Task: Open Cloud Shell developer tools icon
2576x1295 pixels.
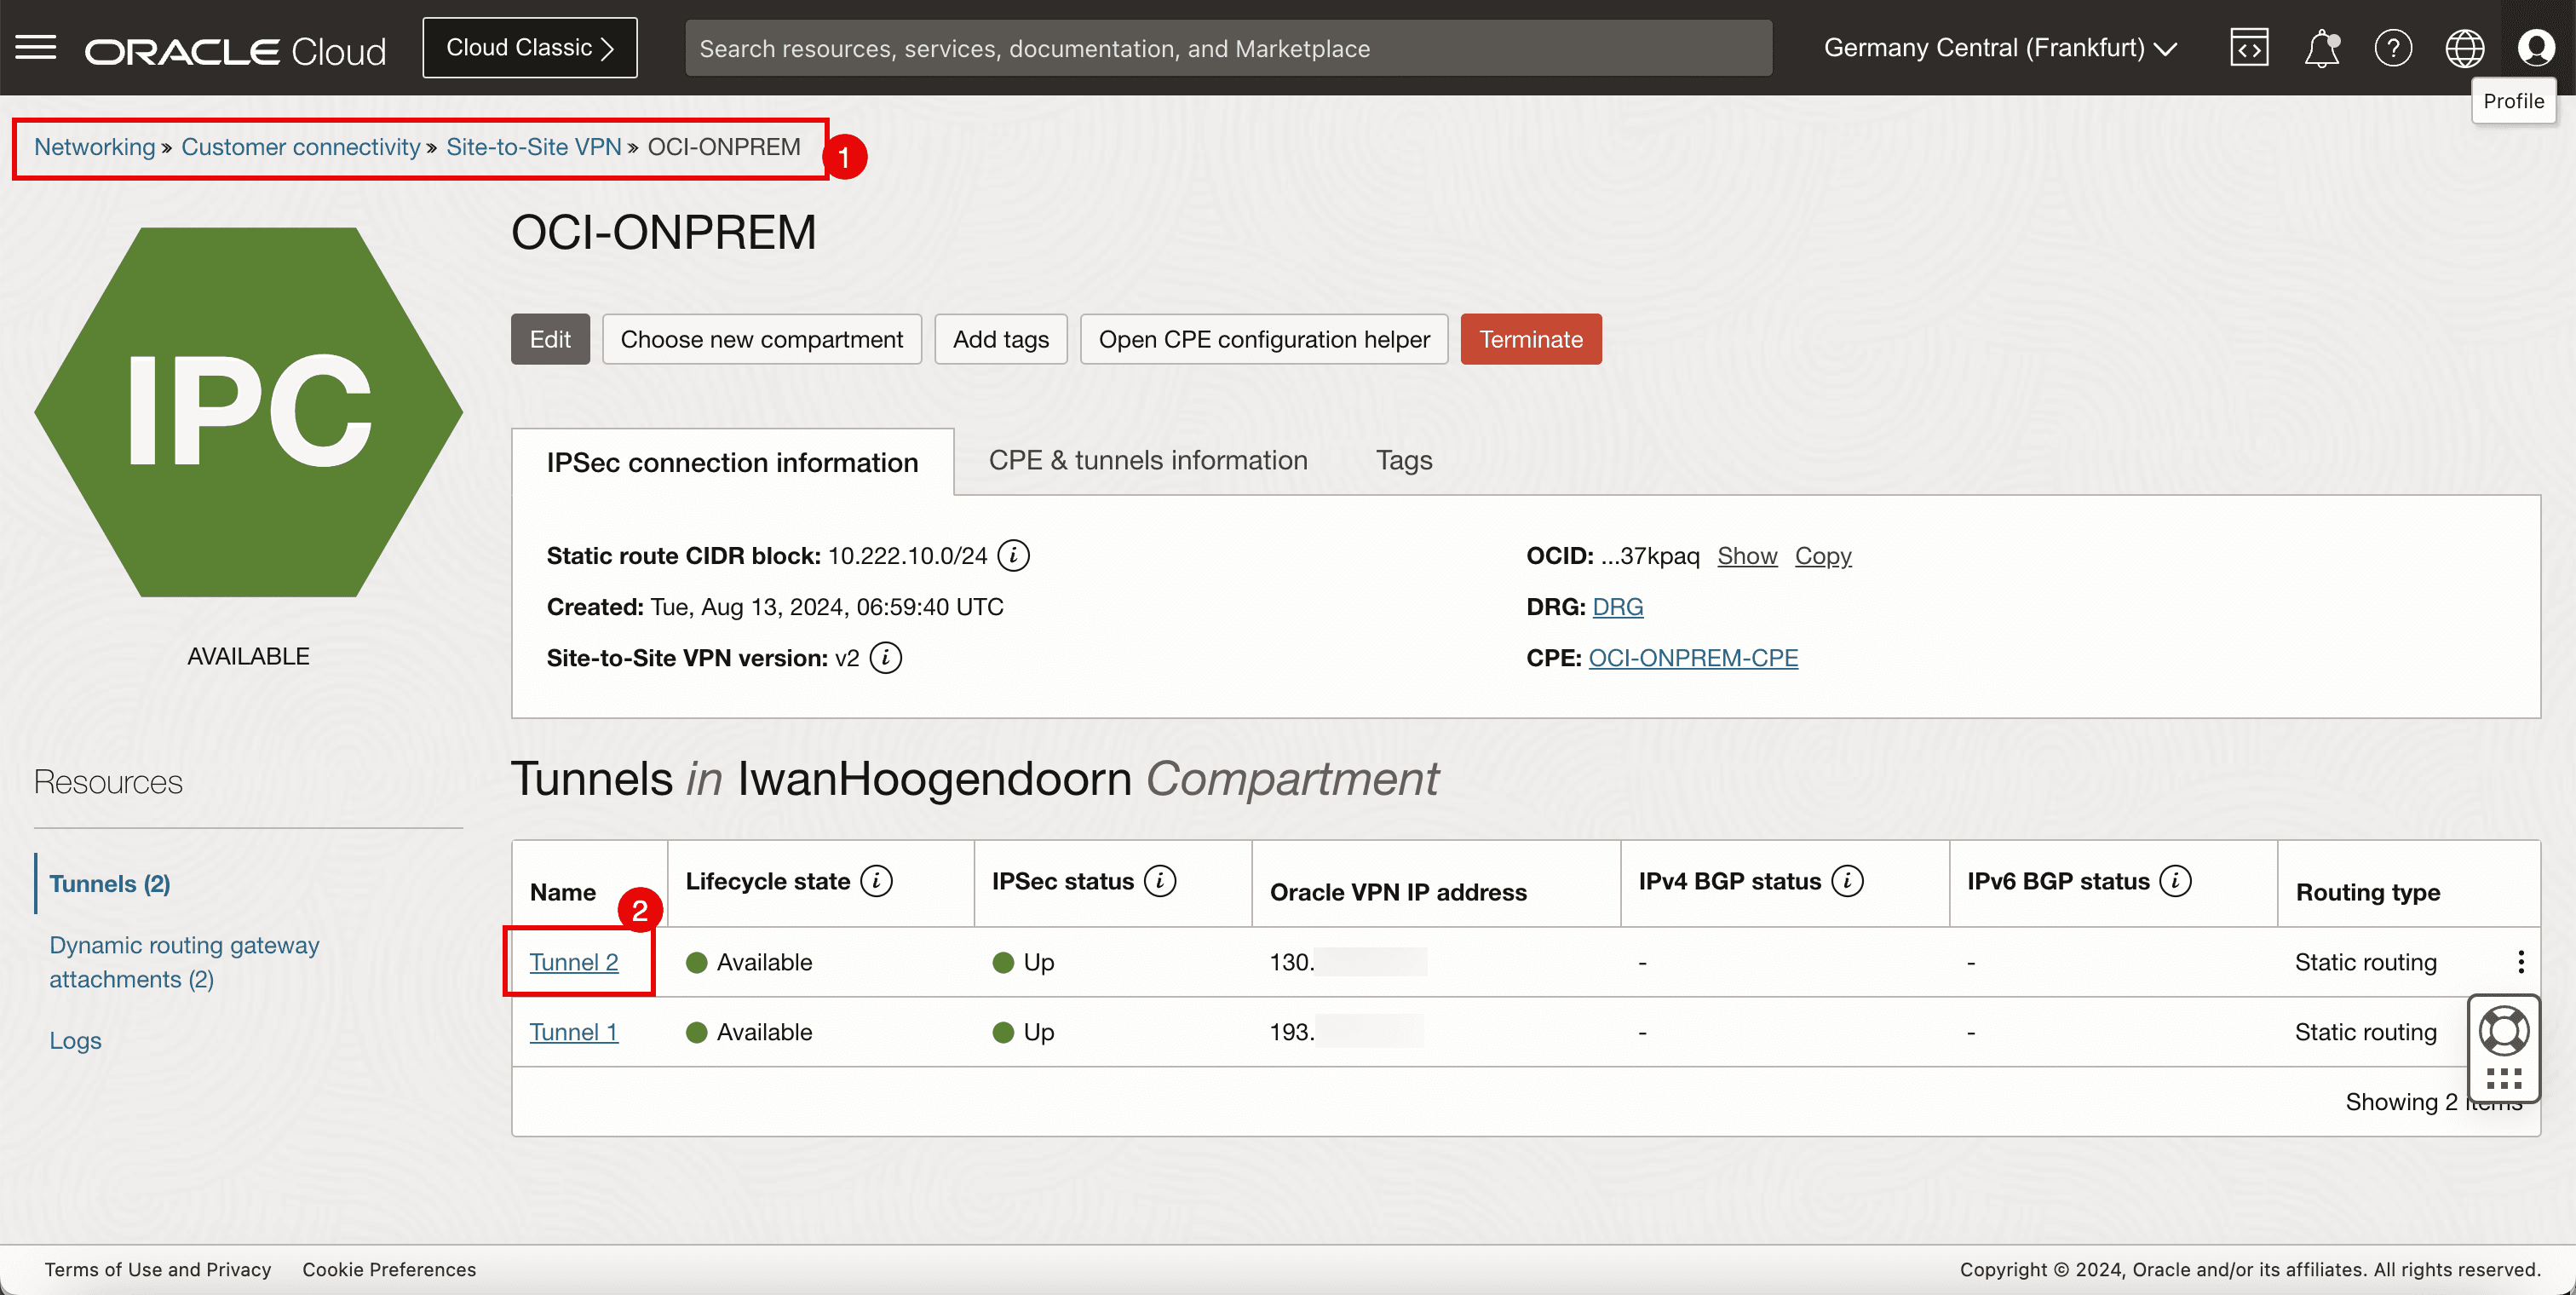Action: click(2248, 48)
